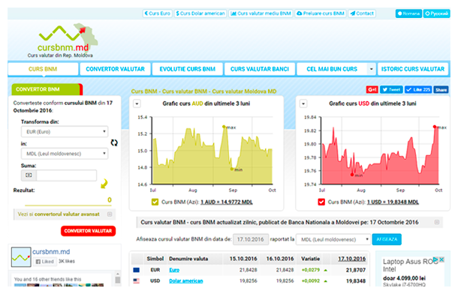Click the red Convertor Valutar button
Screen dimensions: 458x294
(88, 231)
